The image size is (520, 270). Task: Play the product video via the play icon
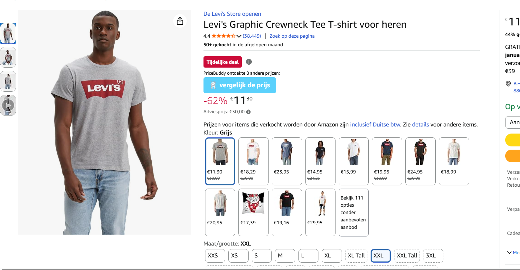pyautogui.click(x=8, y=105)
